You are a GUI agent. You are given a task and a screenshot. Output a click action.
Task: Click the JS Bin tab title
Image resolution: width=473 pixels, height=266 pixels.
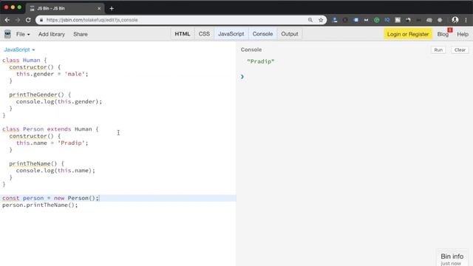tap(51, 8)
